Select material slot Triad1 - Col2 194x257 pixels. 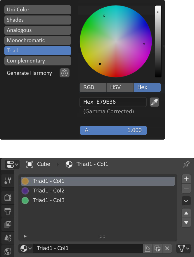coord(98,191)
